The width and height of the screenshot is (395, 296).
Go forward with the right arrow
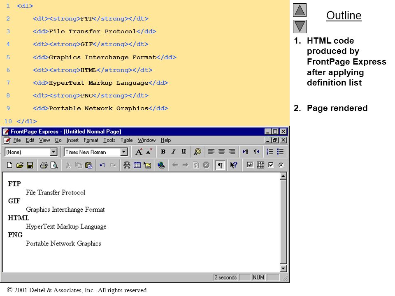[x=186, y=165]
